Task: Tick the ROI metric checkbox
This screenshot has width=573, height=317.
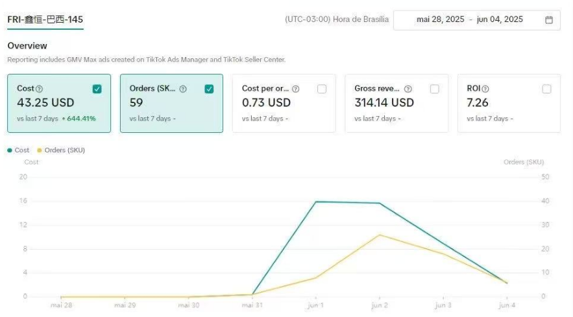Action: click(546, 89)
